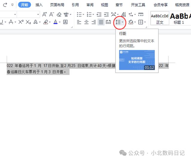191x161 pixels.
Task: Toggle subscript X₂ formatting
Action: pyautogui.click(x=28, y=22)
